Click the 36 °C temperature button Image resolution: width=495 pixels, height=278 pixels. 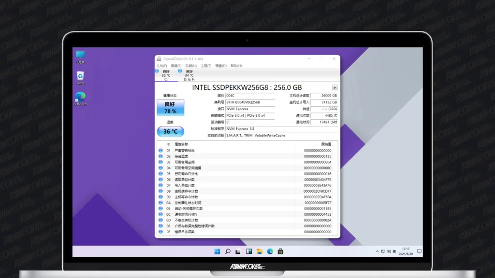170,131
